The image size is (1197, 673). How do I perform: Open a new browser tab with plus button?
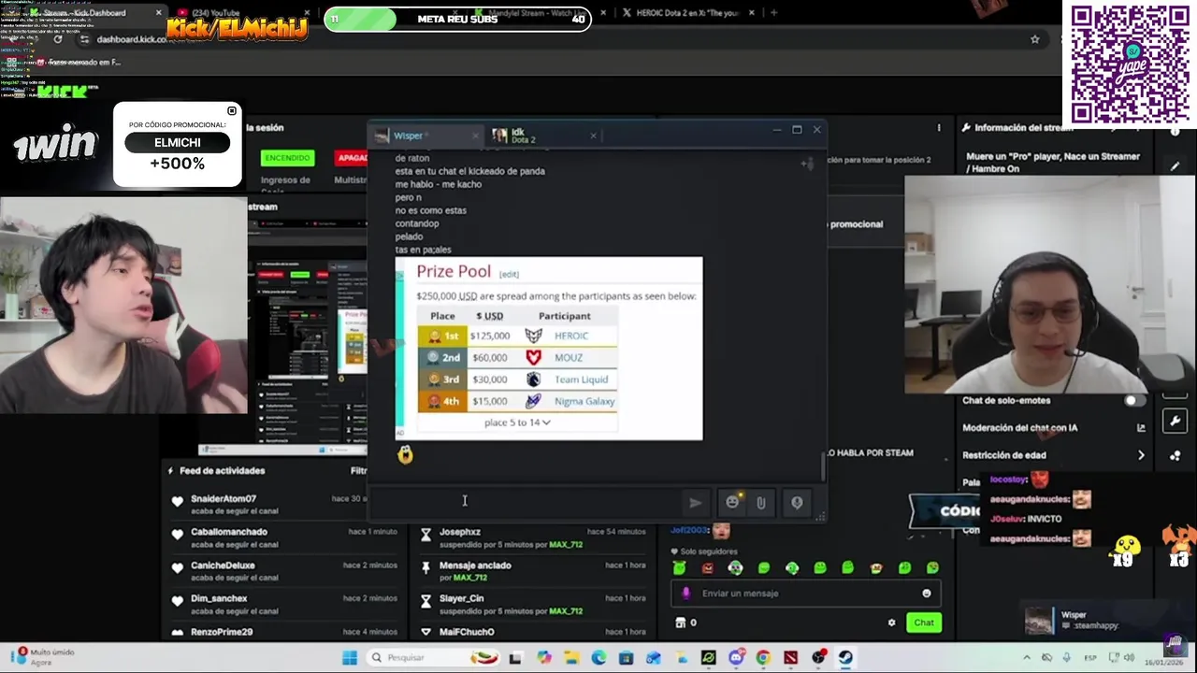click(773, 13)
